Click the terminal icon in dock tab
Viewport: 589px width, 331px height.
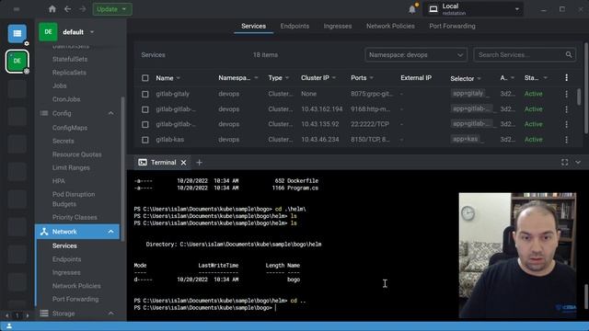[143, 163]
